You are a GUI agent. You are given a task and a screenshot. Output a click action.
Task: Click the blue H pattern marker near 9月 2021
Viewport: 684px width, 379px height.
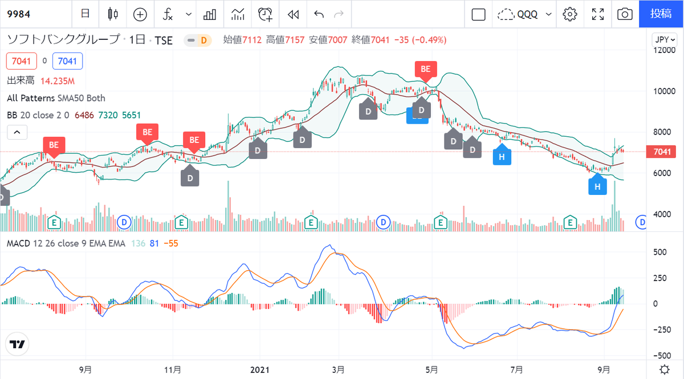point(597,185)
